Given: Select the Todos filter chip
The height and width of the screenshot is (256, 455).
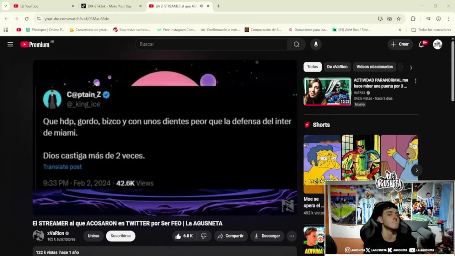Looking at the screenshot, I should pos(312,67).
